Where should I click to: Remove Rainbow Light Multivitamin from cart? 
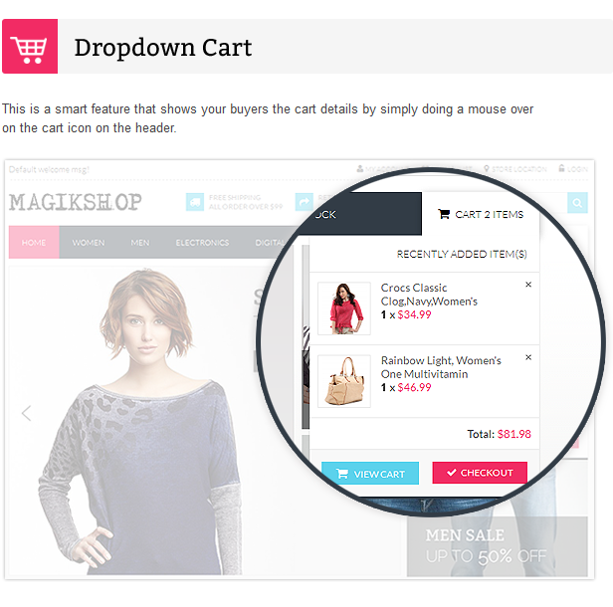[x=528, y=357]
